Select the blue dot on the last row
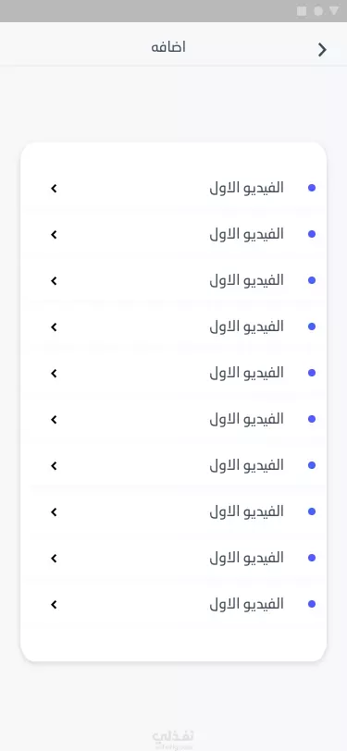Image resolution: width=347 pixels, height=751 pixels. pos(312,604)
